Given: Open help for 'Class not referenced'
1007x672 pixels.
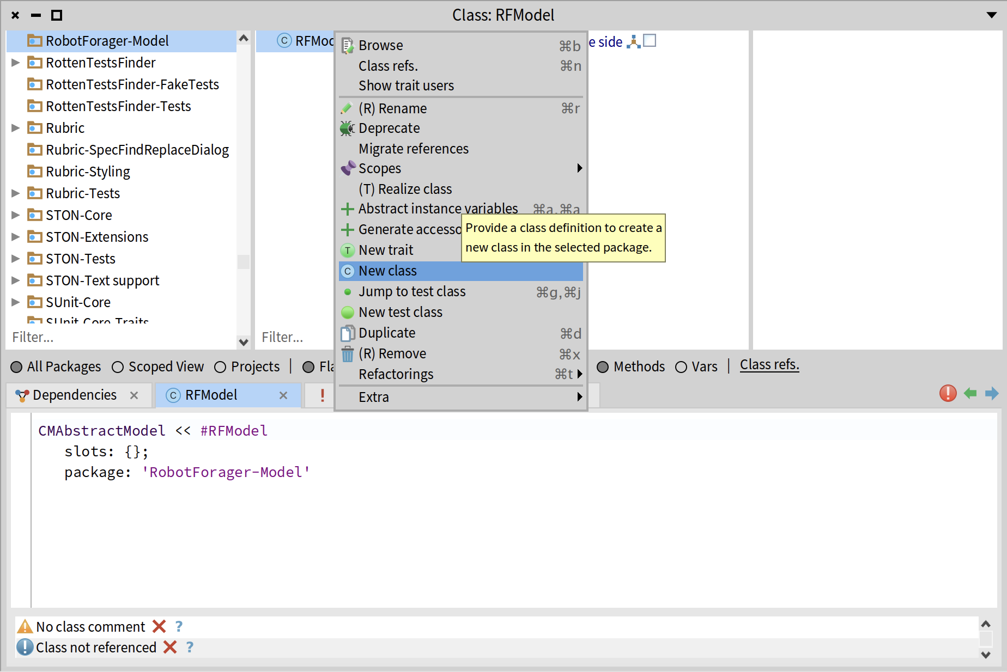Looking at the screenshot, I should (190, 647).
